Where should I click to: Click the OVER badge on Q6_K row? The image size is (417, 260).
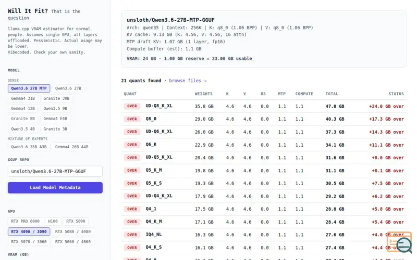132,145
